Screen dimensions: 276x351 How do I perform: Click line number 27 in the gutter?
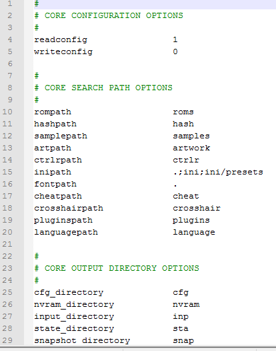[x=7, y=316]
